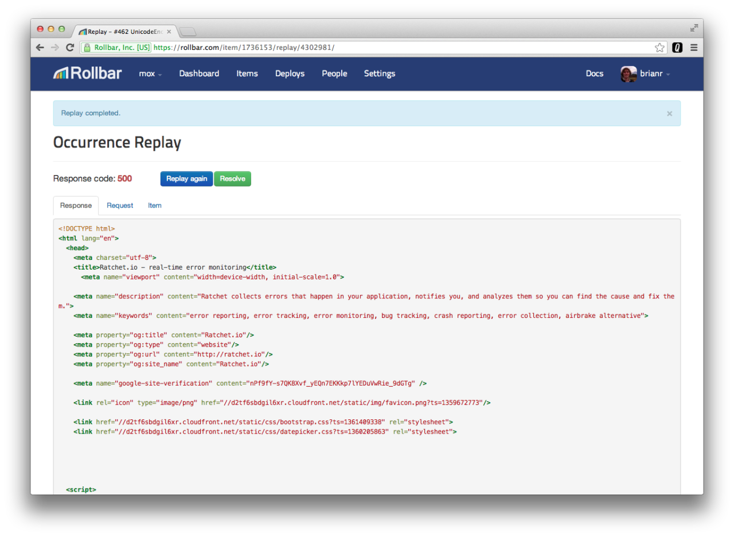The height and width of the screenshot is (537, 734).
Task: Click the Replay again button
Action: [x=187, y=179]
